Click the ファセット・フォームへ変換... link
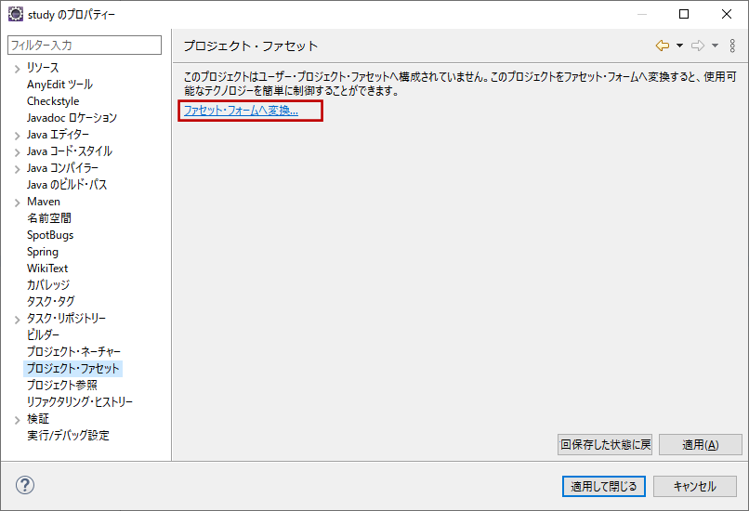 241,111
